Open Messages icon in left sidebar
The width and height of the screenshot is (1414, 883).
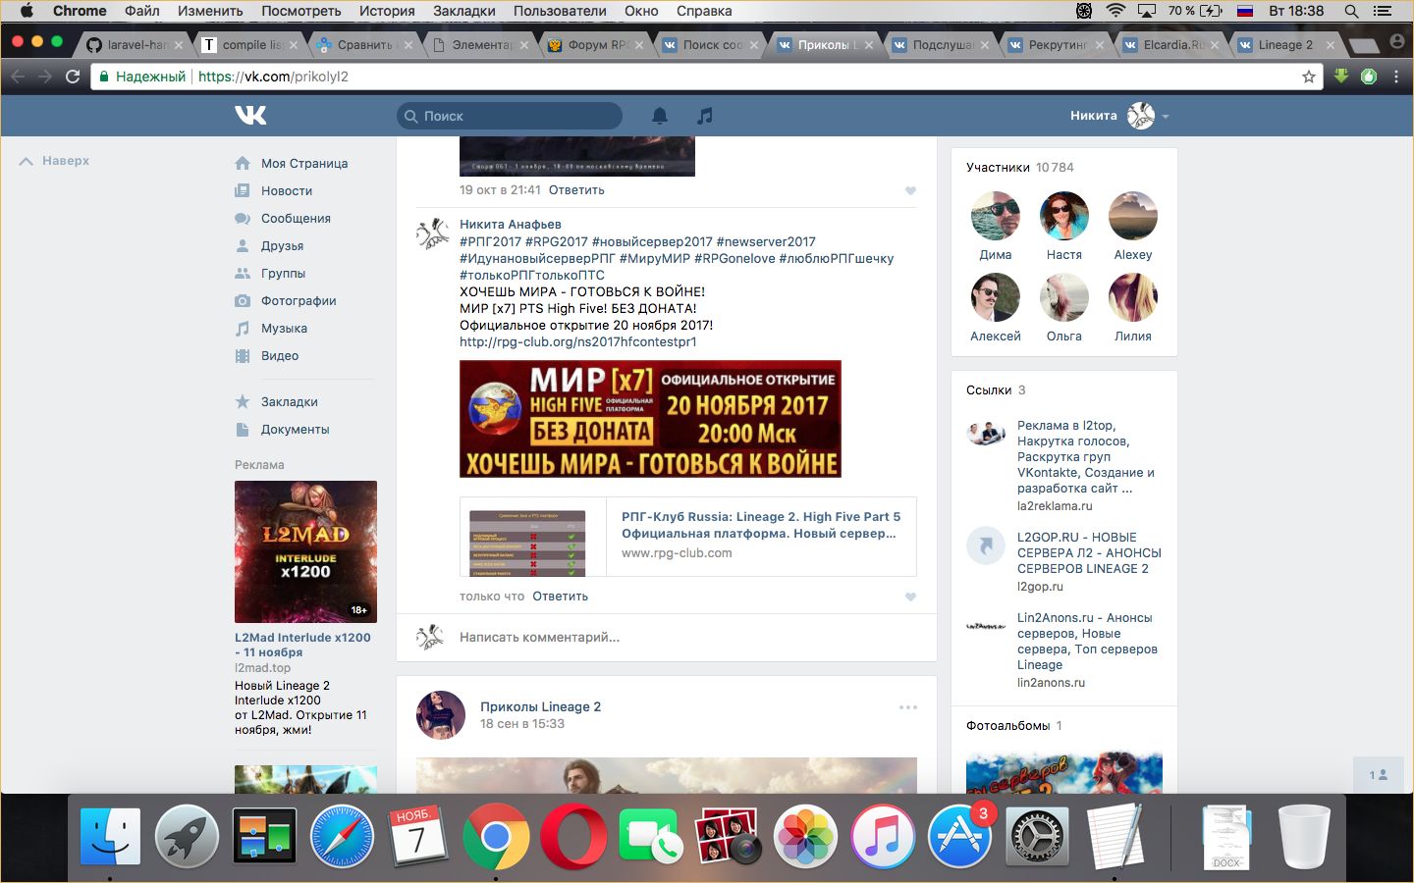243,219
